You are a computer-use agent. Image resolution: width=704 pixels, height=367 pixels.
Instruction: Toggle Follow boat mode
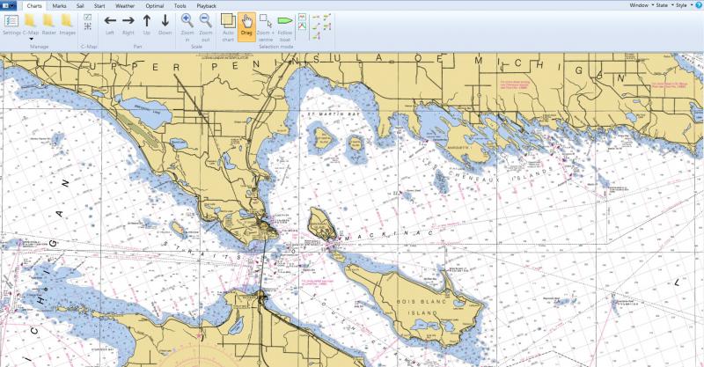tap(285, 24)
